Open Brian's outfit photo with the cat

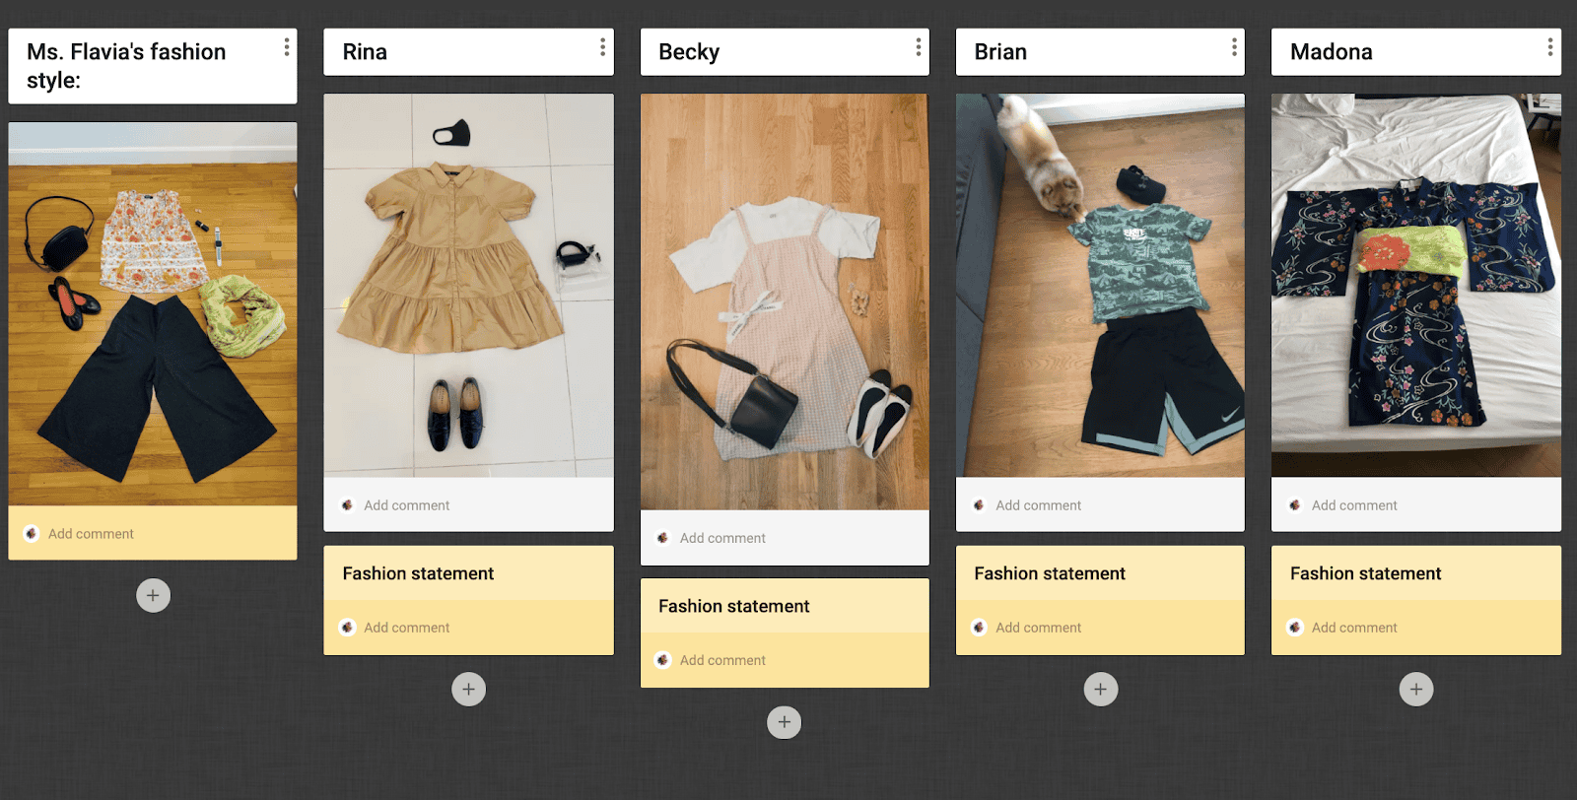click(1100, 286)
